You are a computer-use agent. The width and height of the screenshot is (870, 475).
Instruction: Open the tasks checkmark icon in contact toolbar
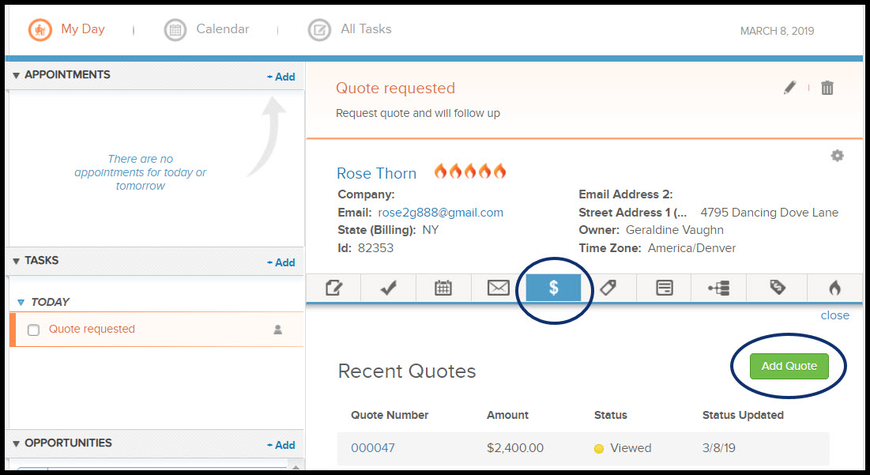(389, 288)
